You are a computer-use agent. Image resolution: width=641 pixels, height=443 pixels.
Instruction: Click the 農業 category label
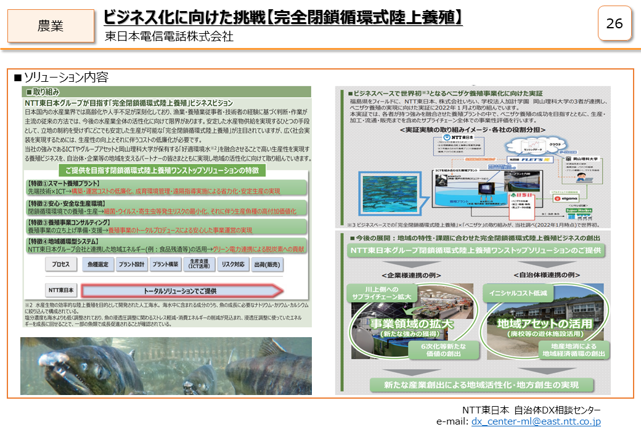click(51, 26)
